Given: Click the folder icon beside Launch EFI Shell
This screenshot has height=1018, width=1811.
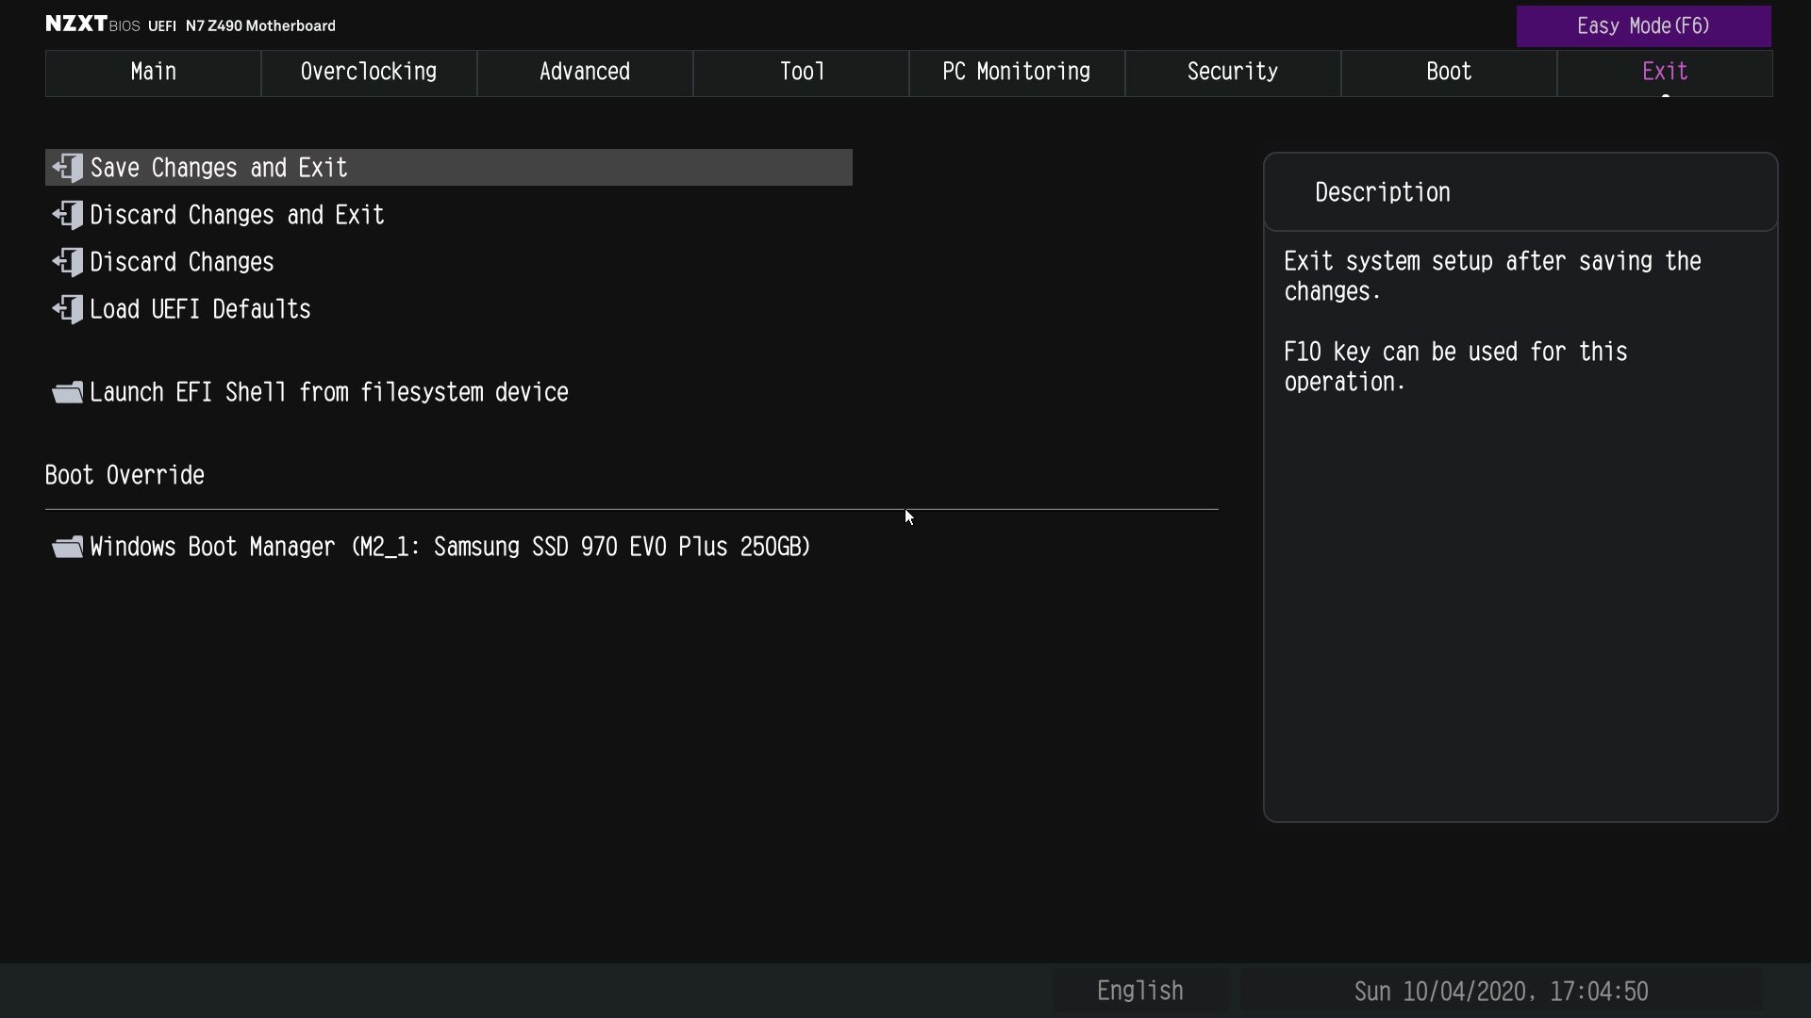Looking at the screenshot, I should [x=68, y=392].
